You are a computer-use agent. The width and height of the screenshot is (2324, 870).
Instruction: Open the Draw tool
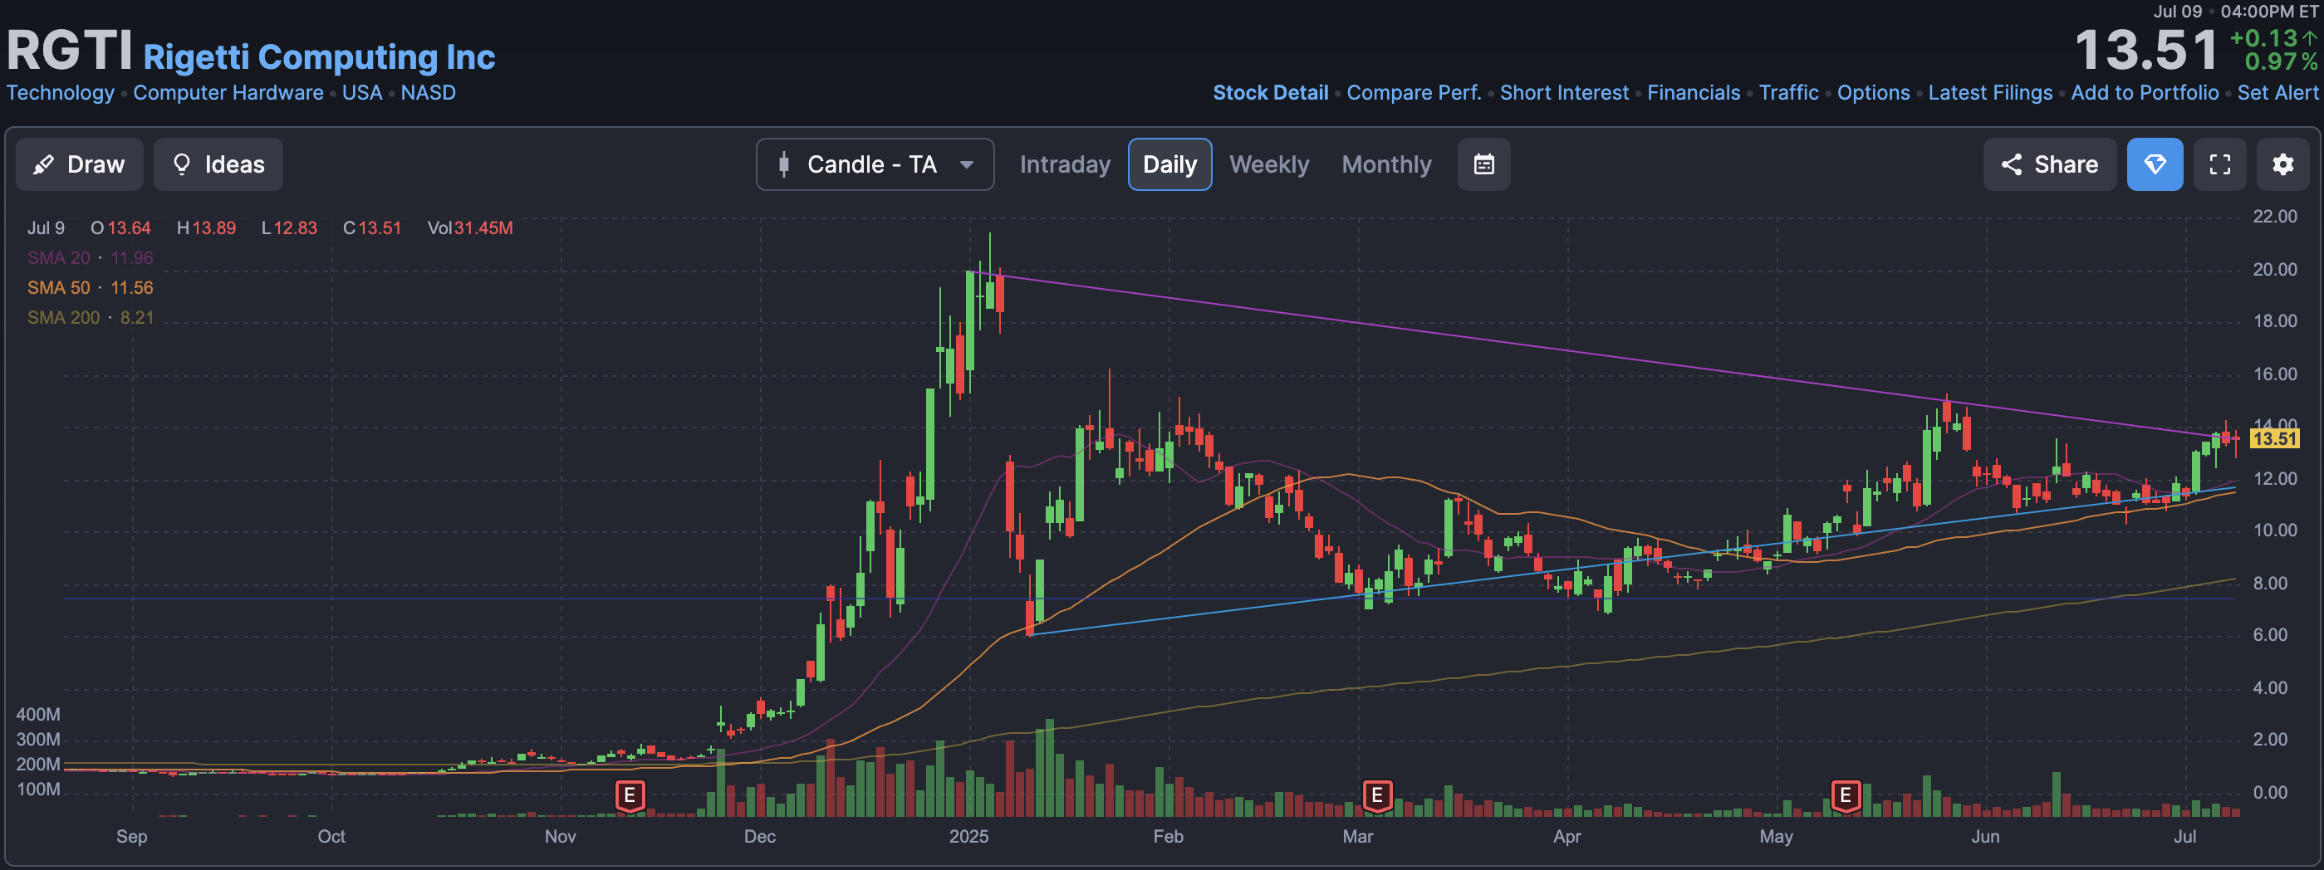[x=80, y=164]
